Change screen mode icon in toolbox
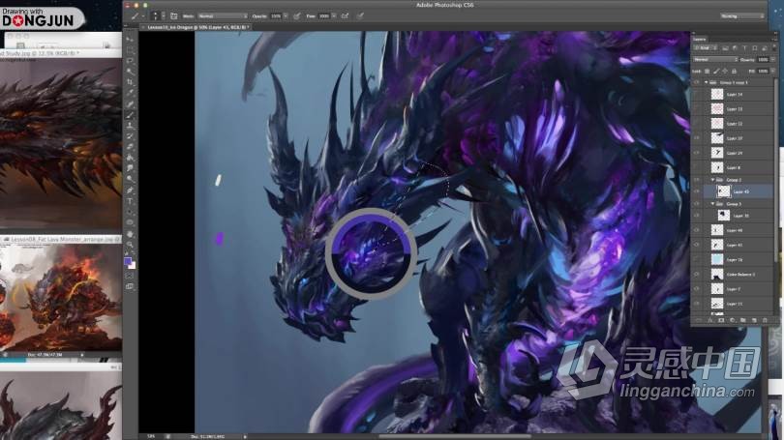Viewport: 784px width, 440px height. pyautogui.click(x=130, y=286)
